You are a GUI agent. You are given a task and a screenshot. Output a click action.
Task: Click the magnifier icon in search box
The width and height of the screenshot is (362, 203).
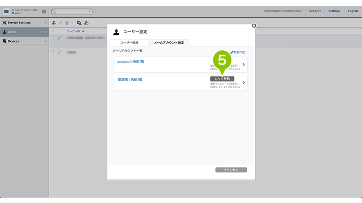[55, 12]
